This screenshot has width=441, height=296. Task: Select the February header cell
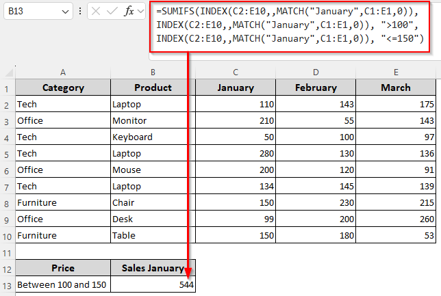(x=316, y=88)
